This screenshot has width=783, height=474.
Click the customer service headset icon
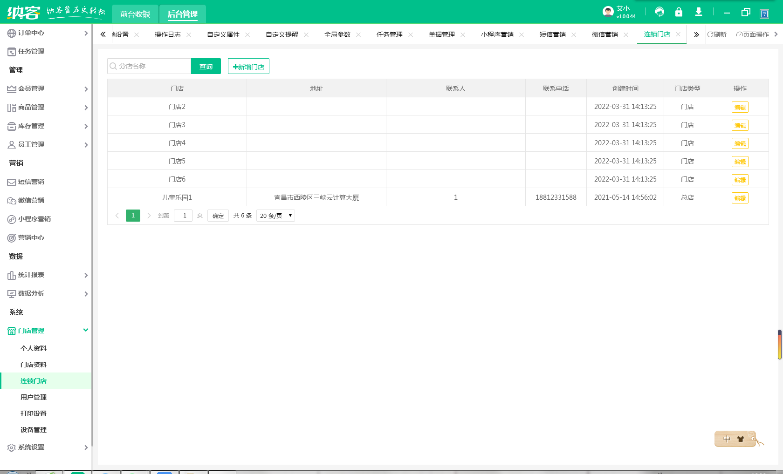point(659,12)
